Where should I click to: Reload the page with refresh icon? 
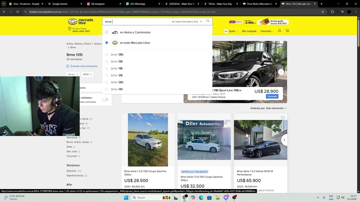[17, 12]
